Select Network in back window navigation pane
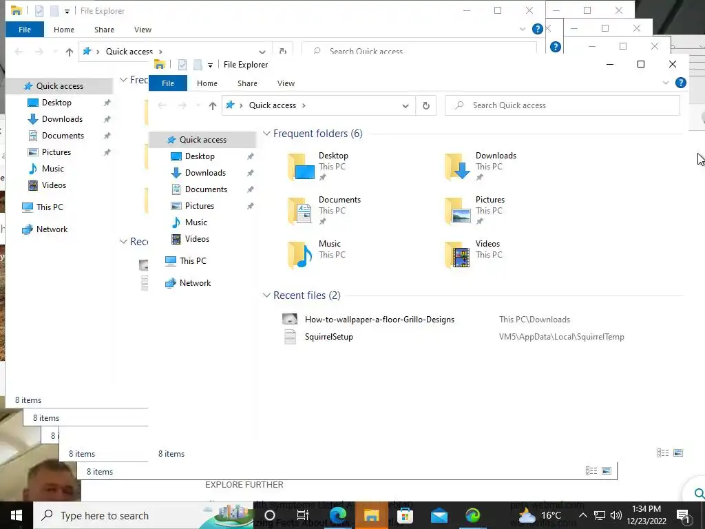The height and width of the screenshot is (529, 705). point(52,229)
